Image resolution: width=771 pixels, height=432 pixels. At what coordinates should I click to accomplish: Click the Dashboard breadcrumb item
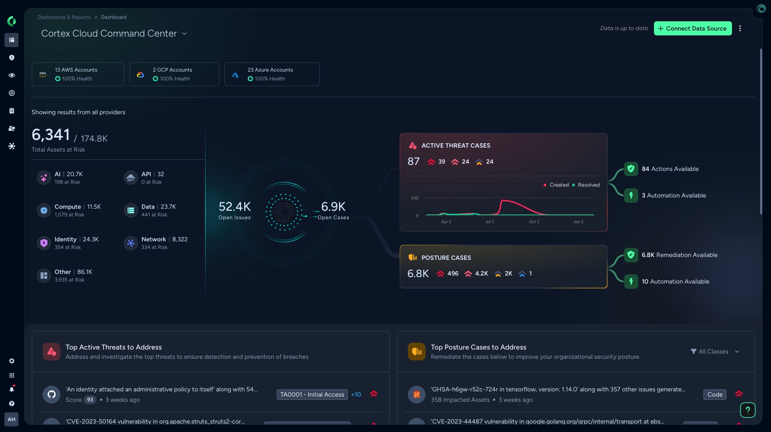coord(113,17)
